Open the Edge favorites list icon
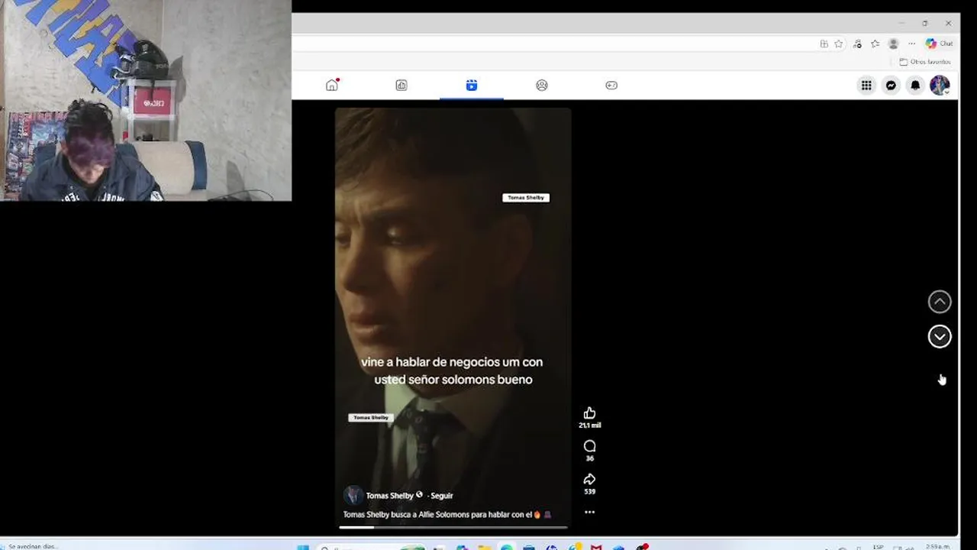Viewport: 977px width, 550px height. point(875,44)
